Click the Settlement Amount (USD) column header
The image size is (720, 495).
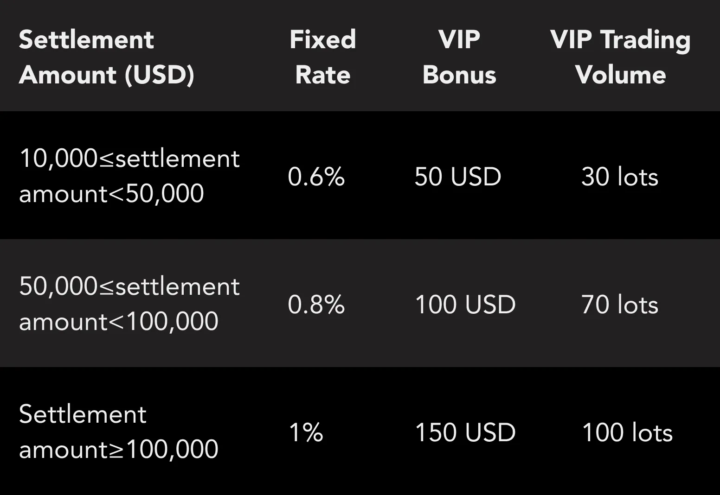(107, 57)
